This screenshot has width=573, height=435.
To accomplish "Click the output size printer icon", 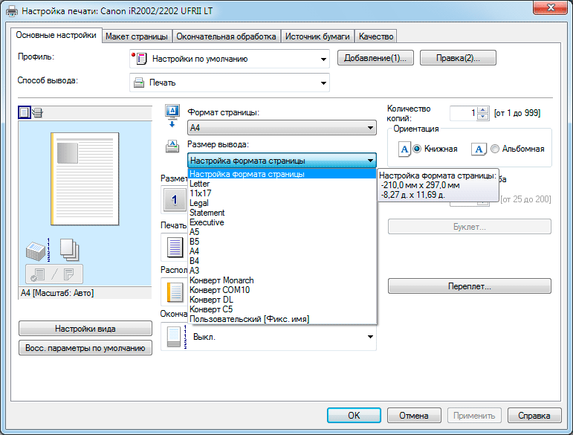I will click(172, 146).
